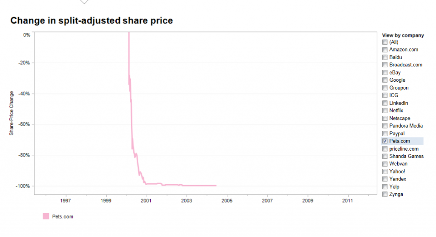Click the 2005 tick on the year axis
436x237 pixels.
point(227,200)
